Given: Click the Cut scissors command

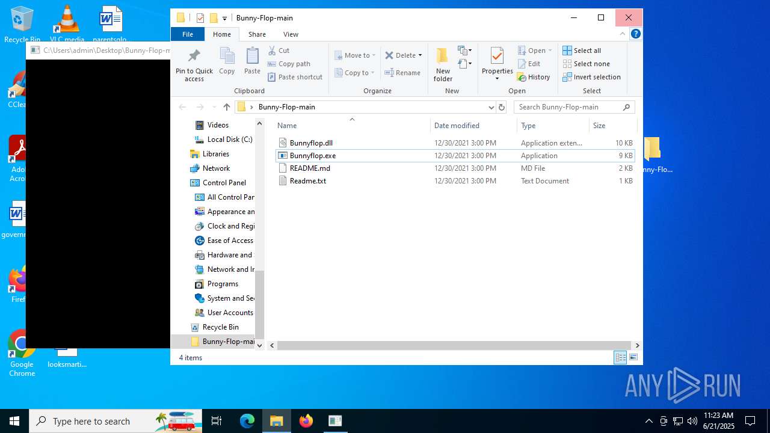Looking at the screenshot, I should [279, 51].
